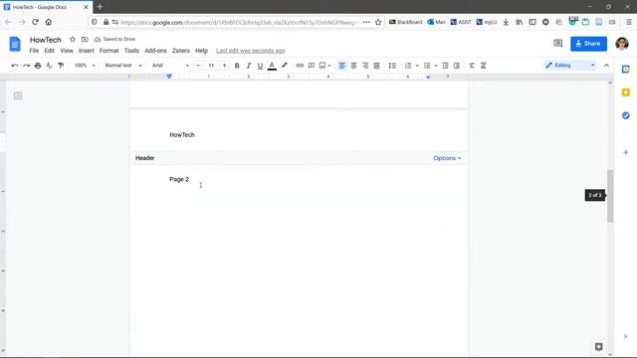Add a comment from toolbar
The width and height of the screenshot is (637, 358).
[x=312, y=66]
